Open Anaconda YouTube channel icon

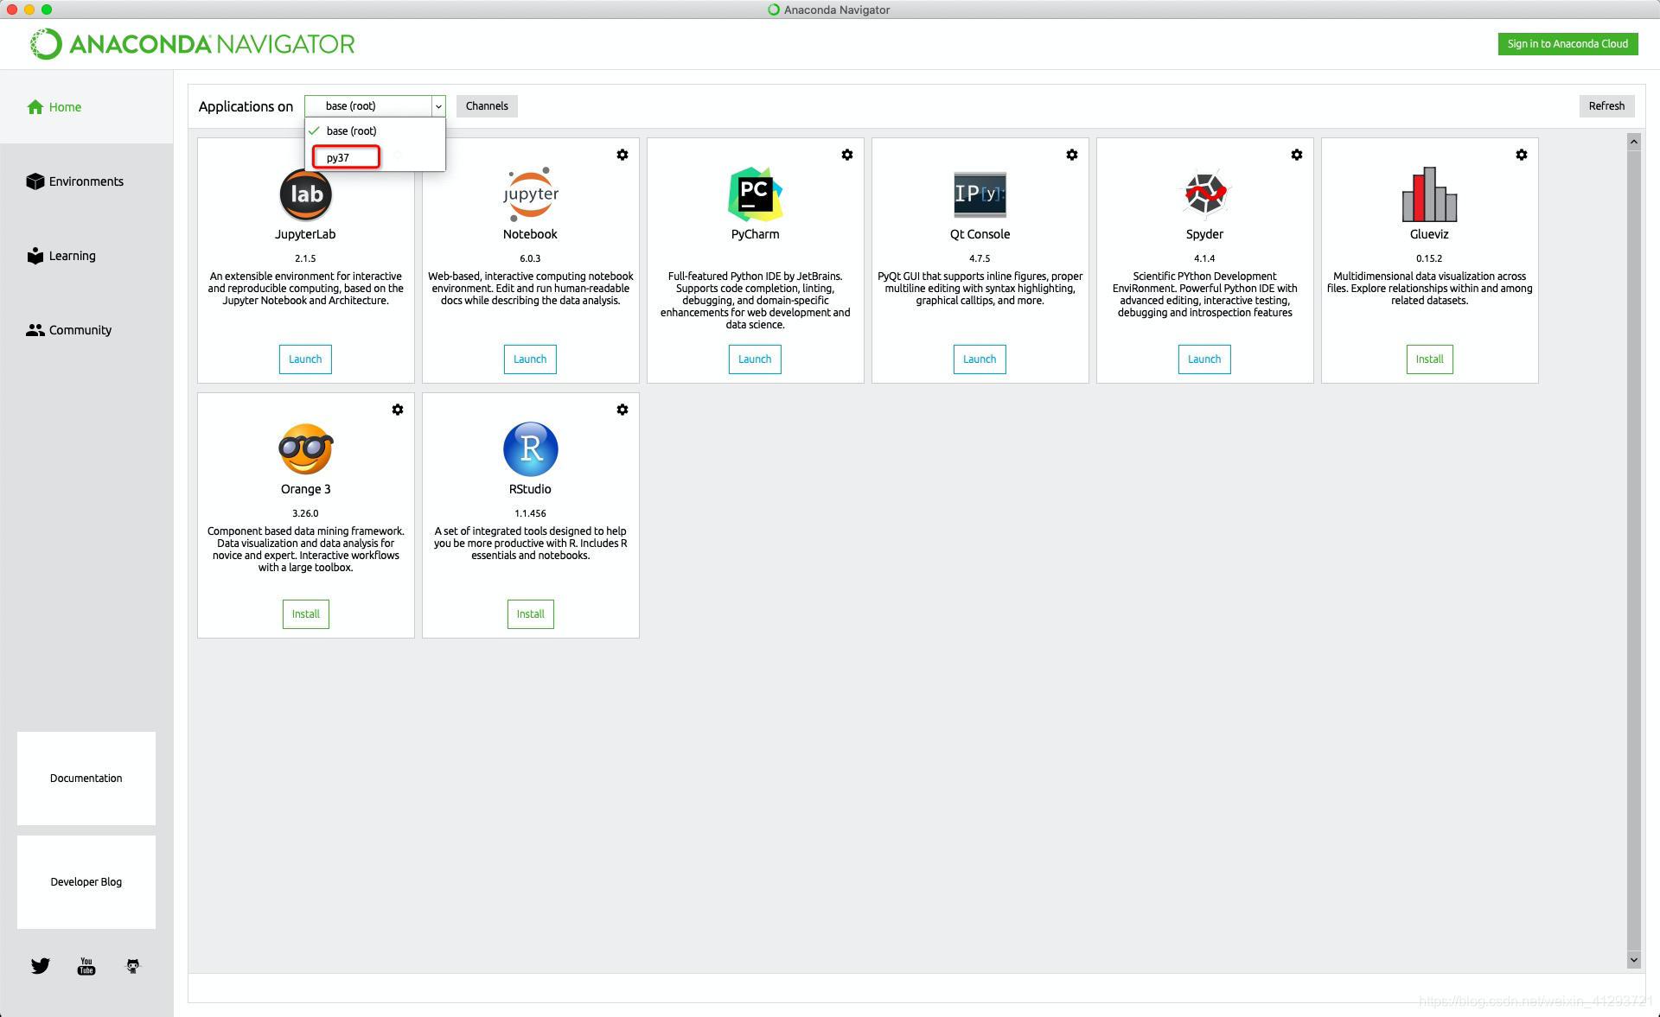point(86,966)
